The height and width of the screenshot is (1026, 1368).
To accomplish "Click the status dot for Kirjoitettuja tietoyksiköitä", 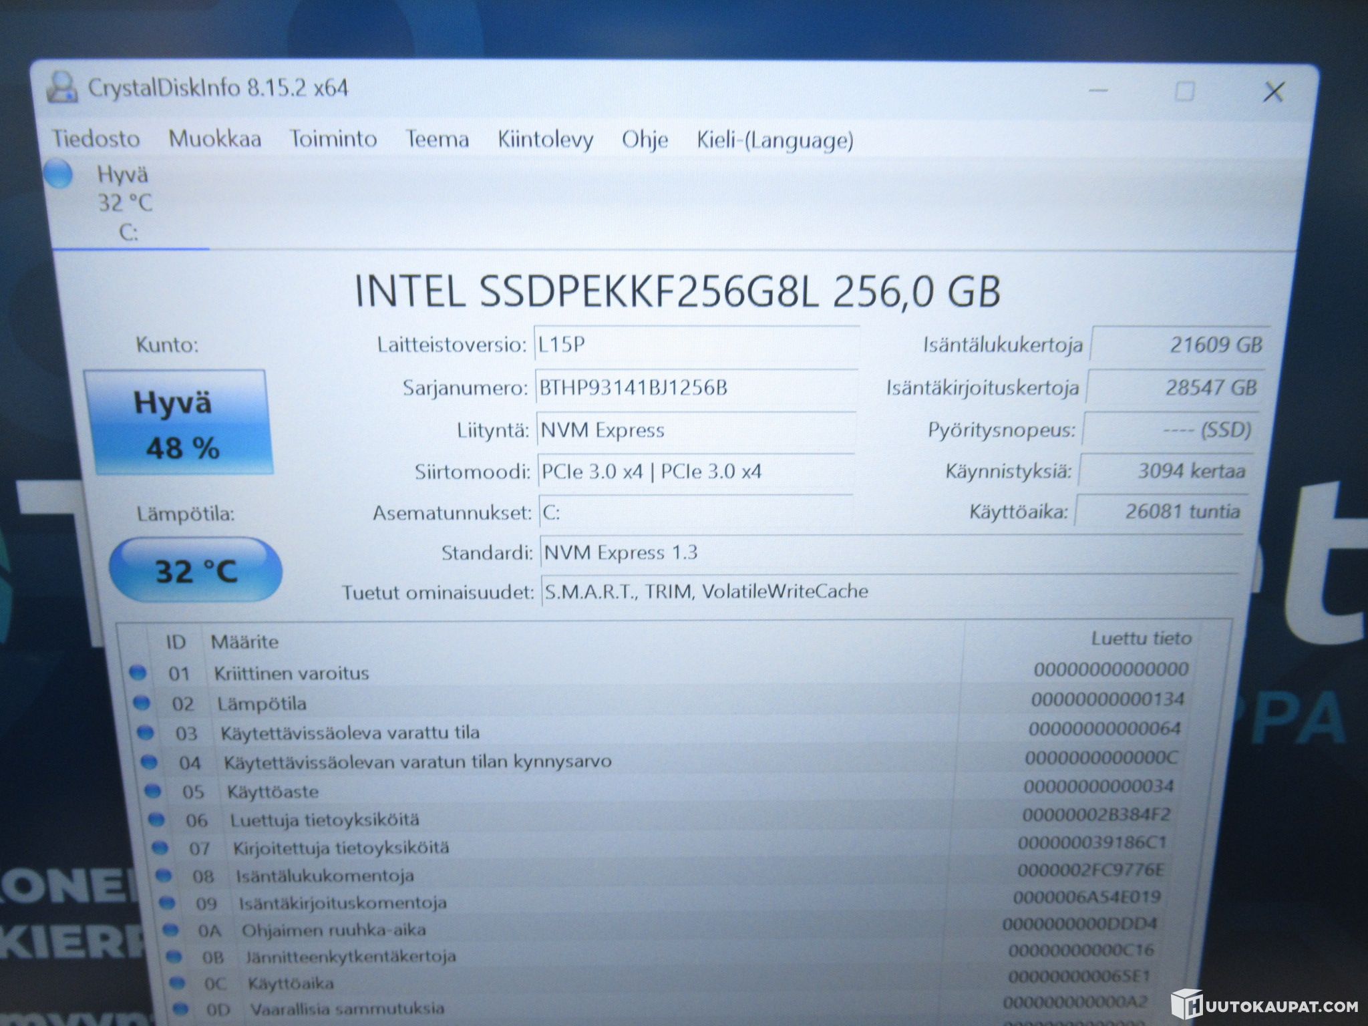I will 160,848.
